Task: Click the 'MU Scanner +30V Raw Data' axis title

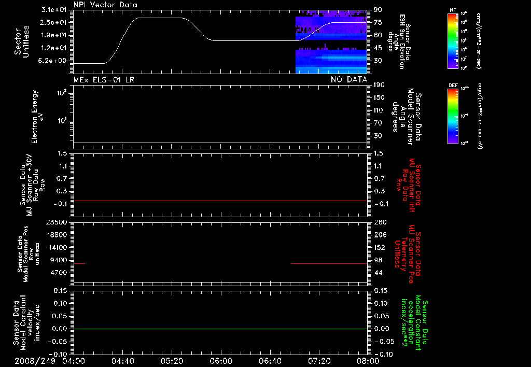Action: pyautogui.click(x=32, y=185)
